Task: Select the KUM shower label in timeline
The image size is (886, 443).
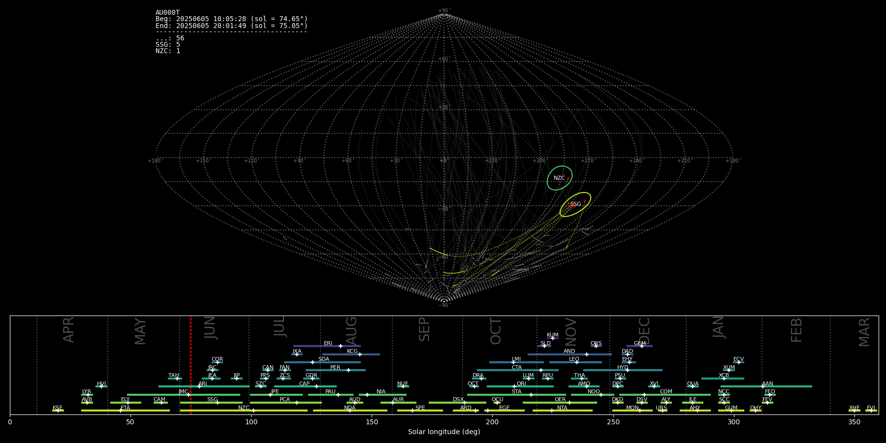Action: [553, 335]
